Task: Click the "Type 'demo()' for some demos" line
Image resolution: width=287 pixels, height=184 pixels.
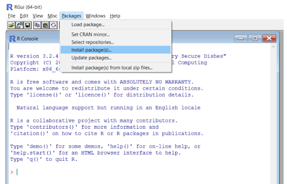Action: pos(105,146)
